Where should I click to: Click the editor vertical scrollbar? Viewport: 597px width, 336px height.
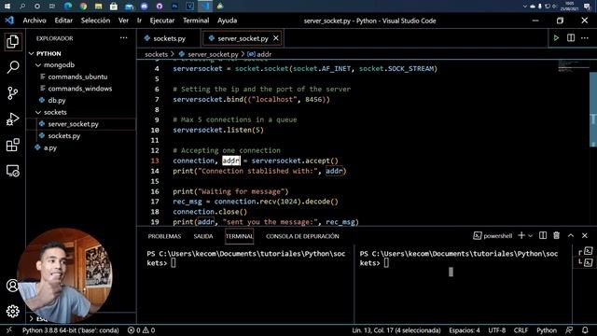[593, 110]
